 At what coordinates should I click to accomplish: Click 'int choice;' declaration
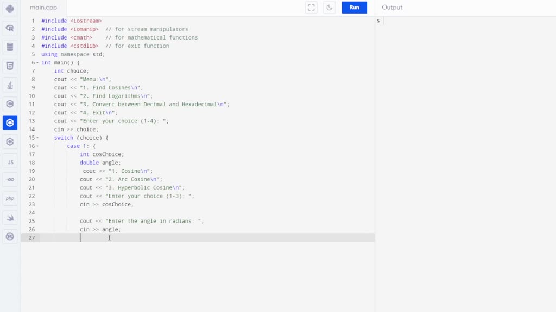(72, 71)
